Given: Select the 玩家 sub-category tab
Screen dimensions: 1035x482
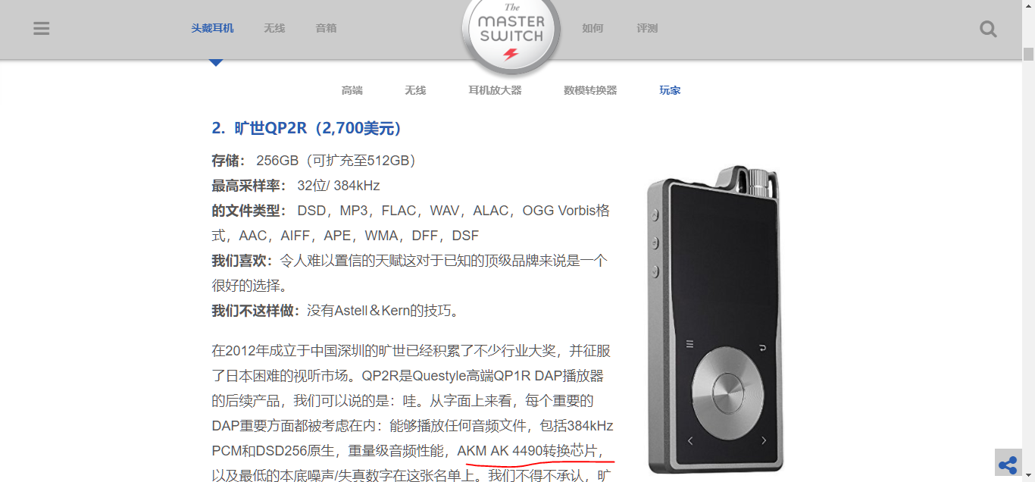Looking at the screenshot, I should (x=670, y=90).
